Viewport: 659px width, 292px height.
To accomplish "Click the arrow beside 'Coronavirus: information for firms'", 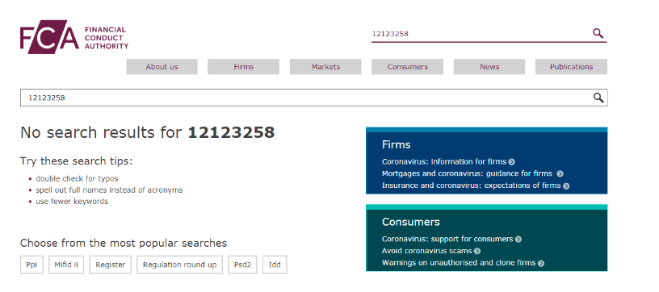I will pos(511,162).
